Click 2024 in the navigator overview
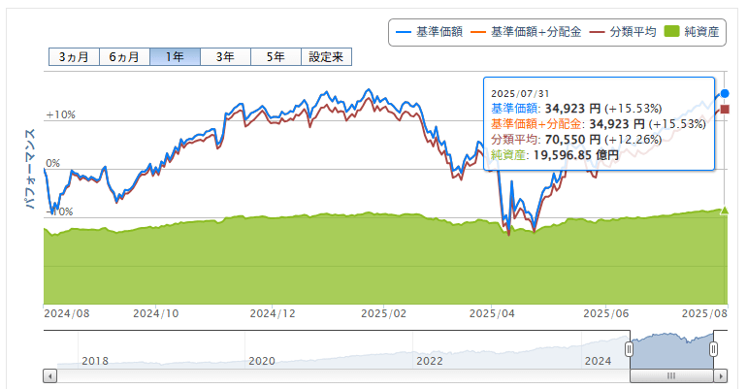This screenshot has height=389, width=747. pyautogui.click(x=598, y=361)
